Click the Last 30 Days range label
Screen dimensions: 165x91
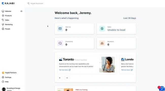130,18
